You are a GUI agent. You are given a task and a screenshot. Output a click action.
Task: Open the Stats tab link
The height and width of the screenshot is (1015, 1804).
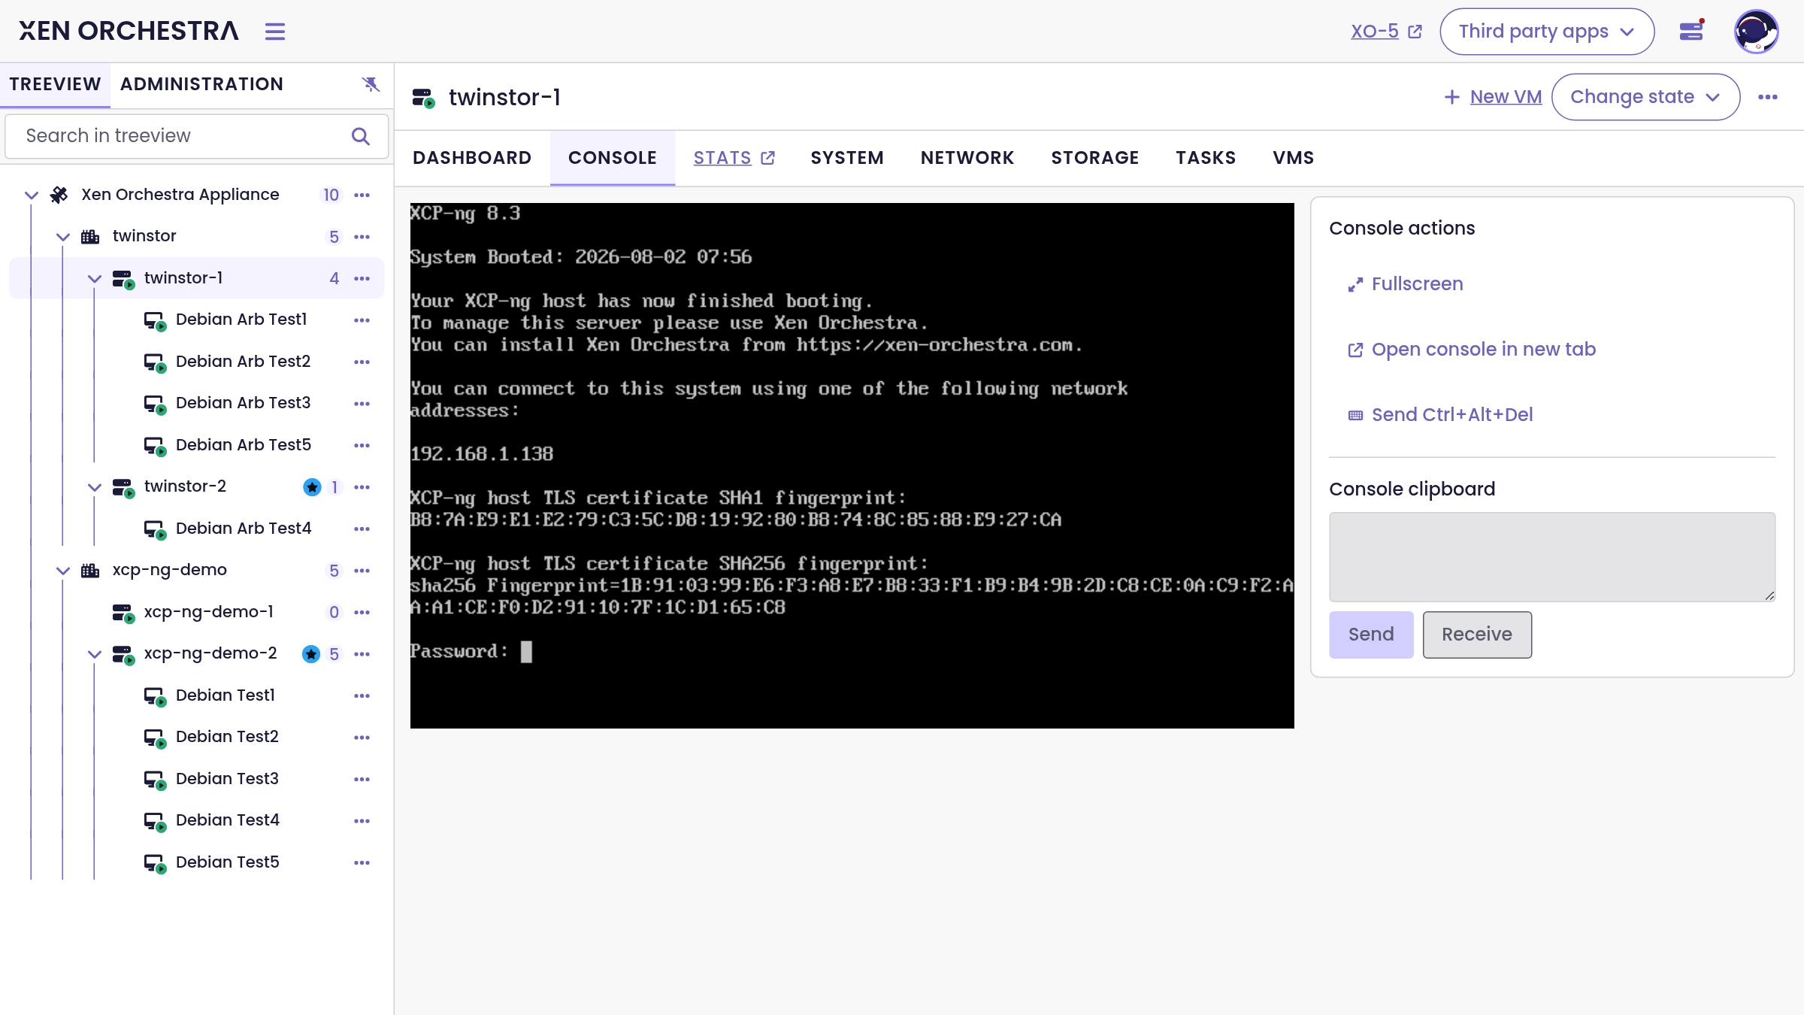(734, 158)
